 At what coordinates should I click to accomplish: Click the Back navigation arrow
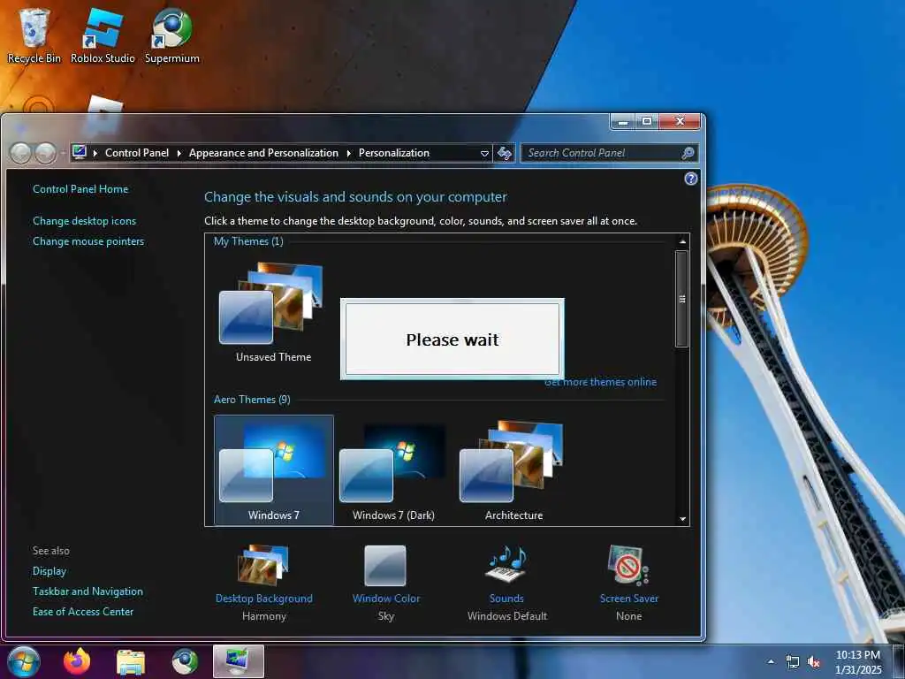21,153
